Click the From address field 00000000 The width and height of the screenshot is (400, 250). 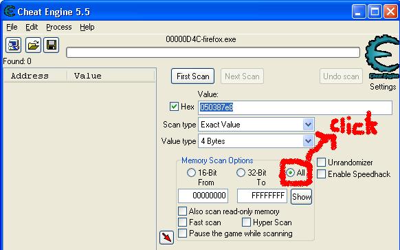(x=203, y=196)
